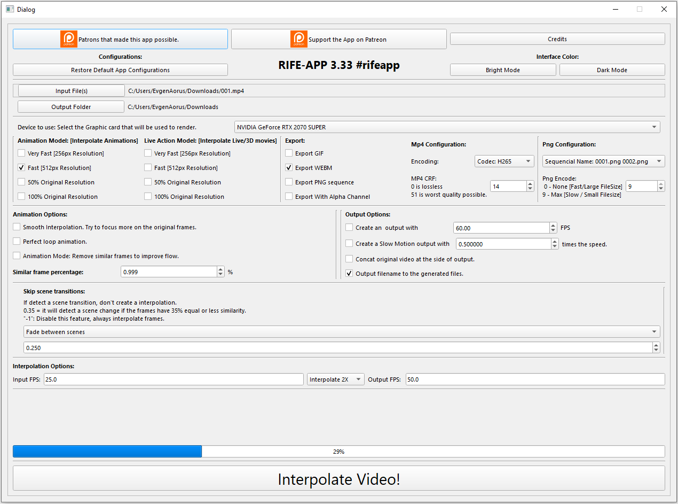Increase the similar frame percentage value
The height and width of the screenshot is (504, 678).
click(x=220, y=269)
